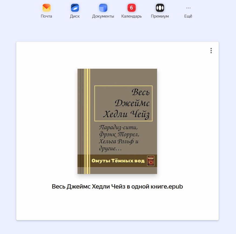Open the three-dot file options menu
Image resolution: width=236 pixels, height=234 pixels.
211,51
